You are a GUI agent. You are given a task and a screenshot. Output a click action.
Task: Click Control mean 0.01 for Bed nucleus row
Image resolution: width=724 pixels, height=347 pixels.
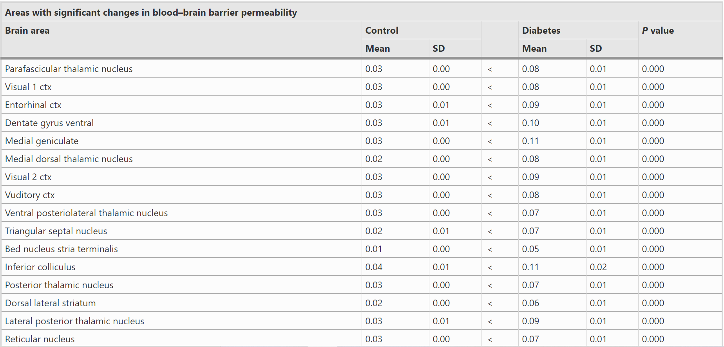[x=373, y=249]
